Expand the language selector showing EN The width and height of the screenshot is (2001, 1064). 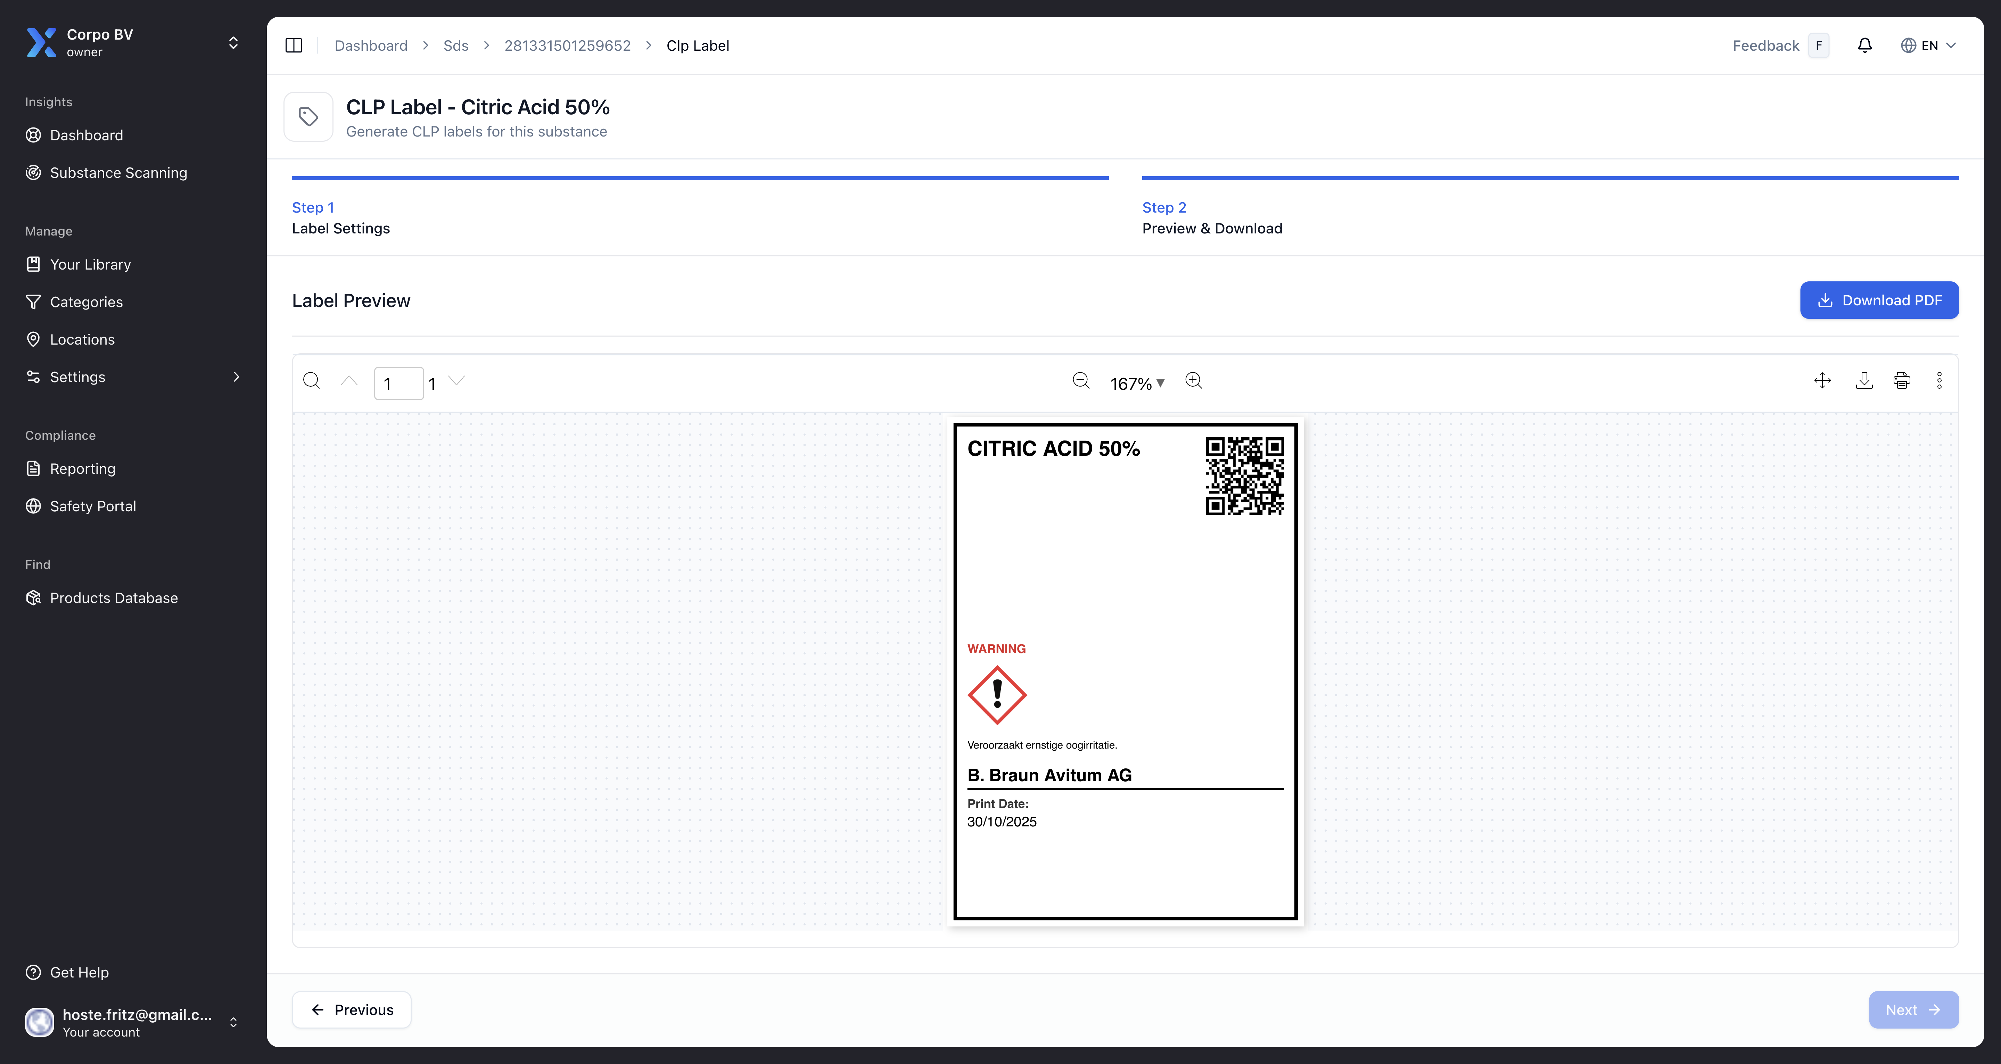tap(1929, 45)
